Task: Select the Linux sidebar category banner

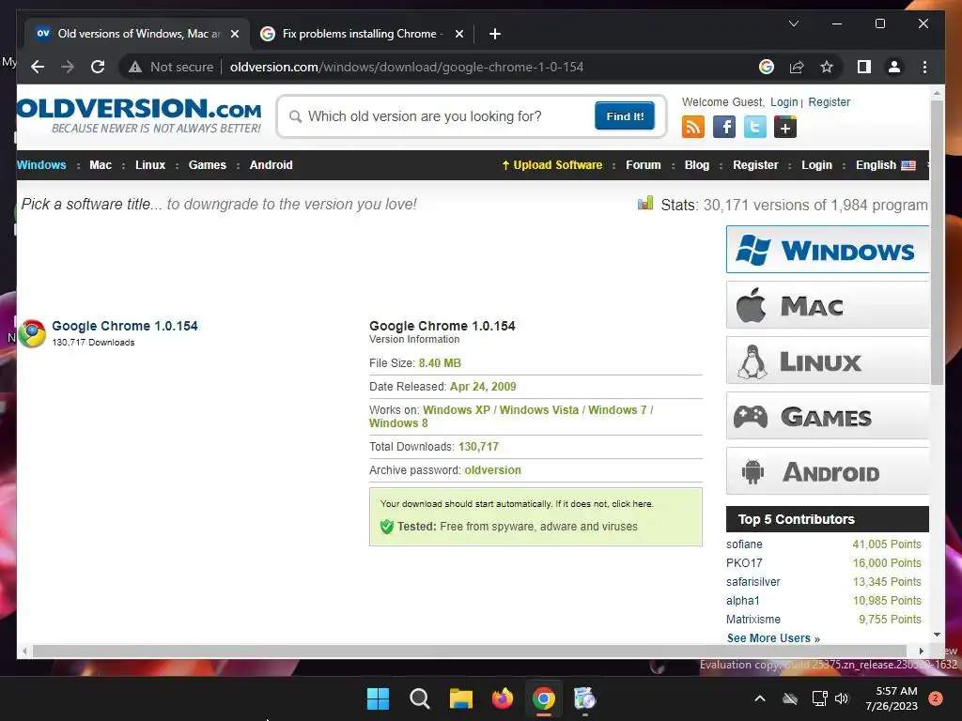Action: point(828,360)
